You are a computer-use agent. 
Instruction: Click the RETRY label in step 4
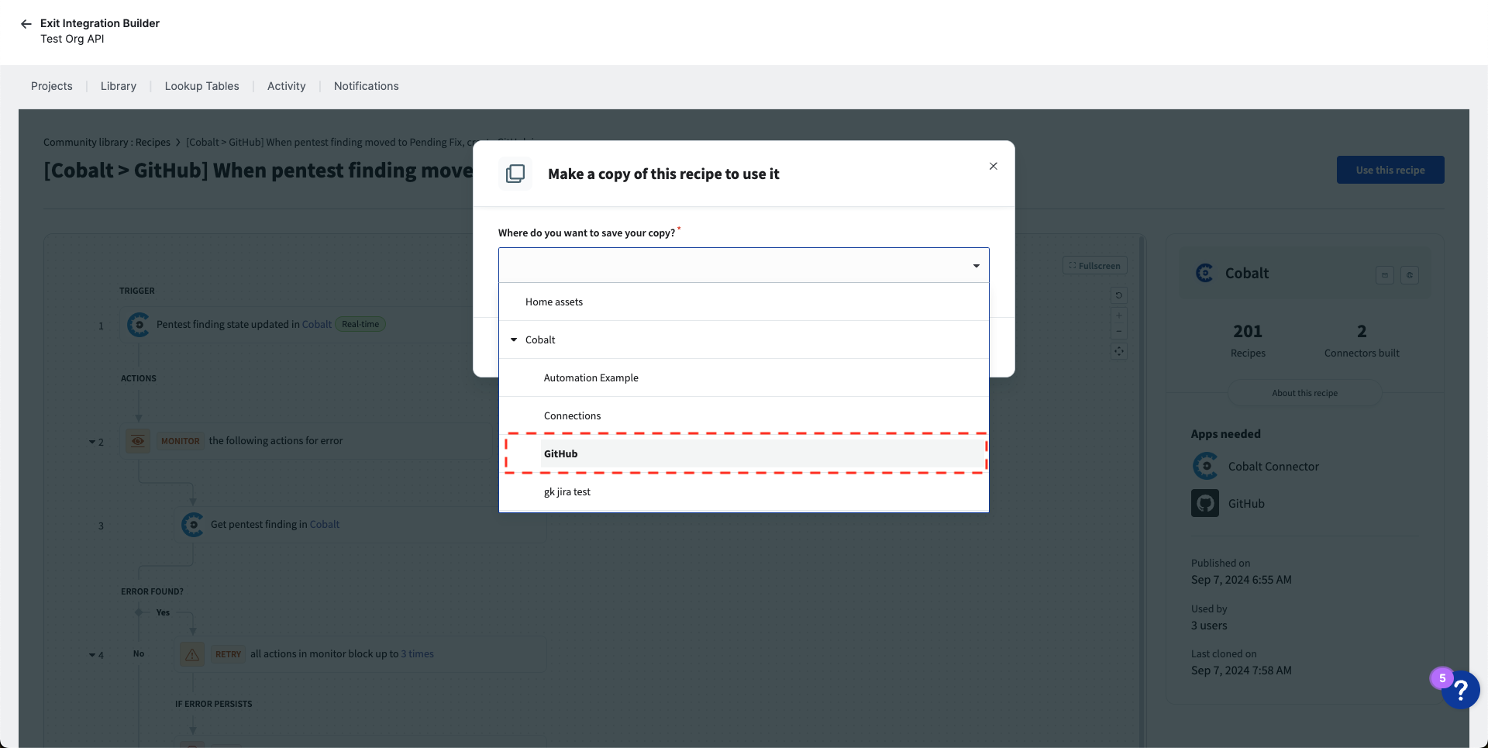[228, 653]
